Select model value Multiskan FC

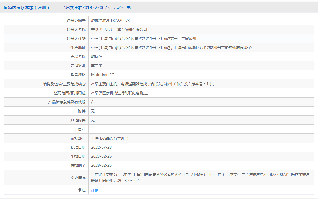(x=102, y=75)
